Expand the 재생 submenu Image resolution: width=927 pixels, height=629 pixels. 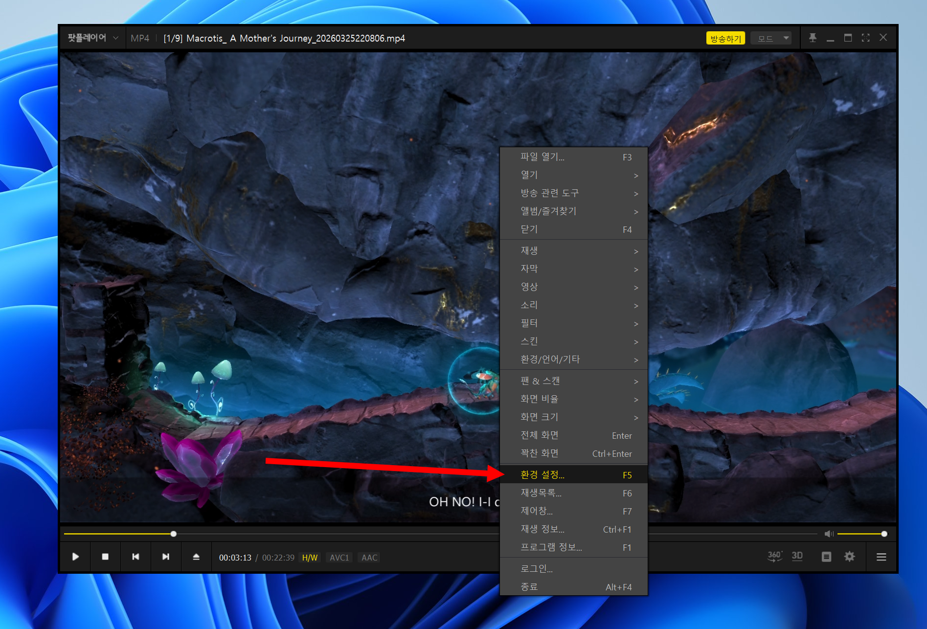574,251
